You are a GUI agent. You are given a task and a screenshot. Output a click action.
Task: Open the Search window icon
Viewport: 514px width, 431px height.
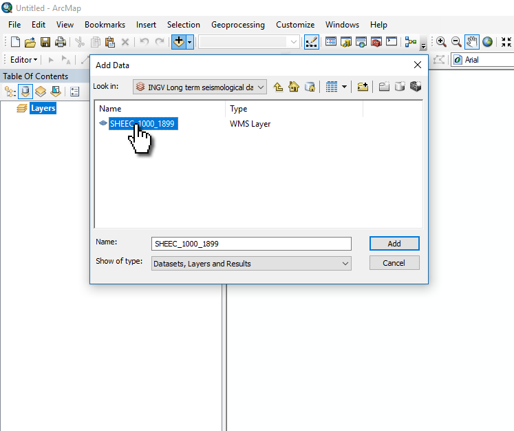click(361, 42)
